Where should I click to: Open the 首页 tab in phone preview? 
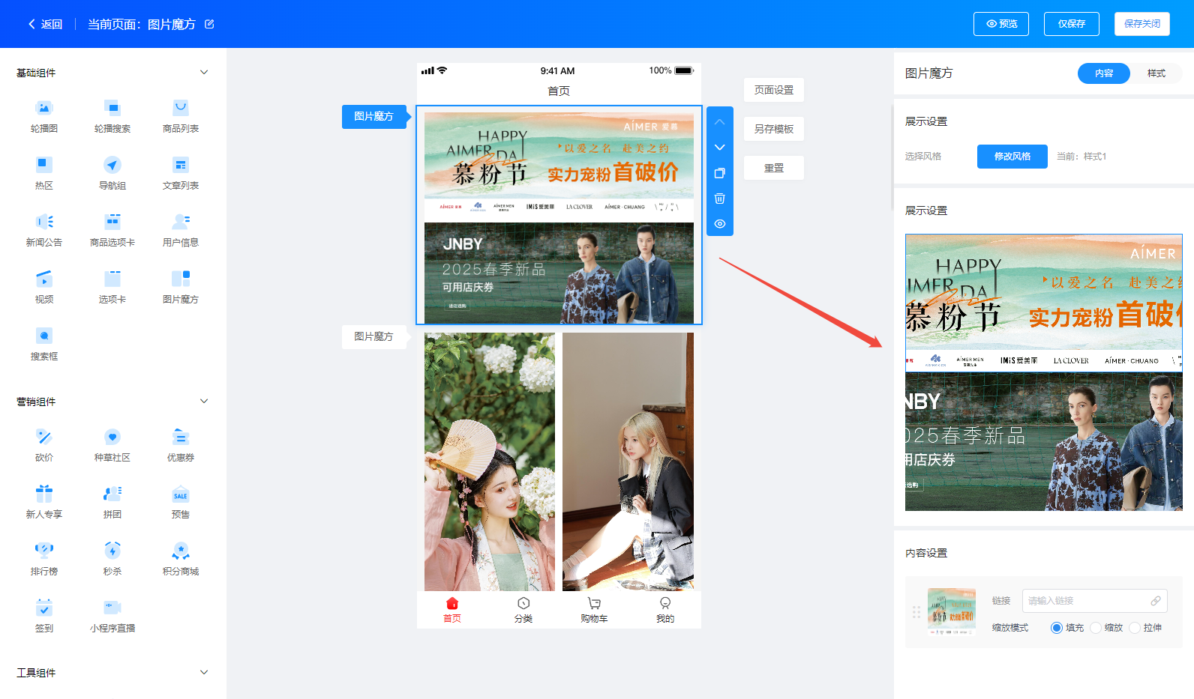pos(451,610)
